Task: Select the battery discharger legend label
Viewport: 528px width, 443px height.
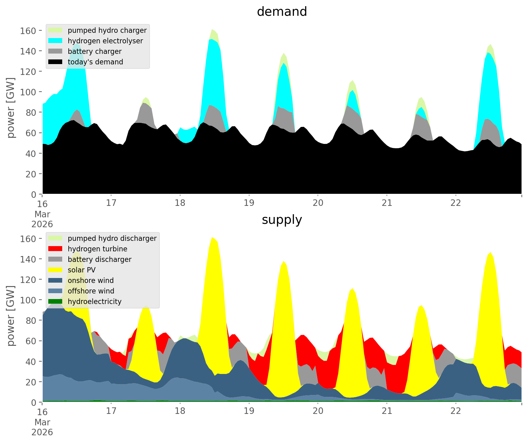Action: click(99, 259)
